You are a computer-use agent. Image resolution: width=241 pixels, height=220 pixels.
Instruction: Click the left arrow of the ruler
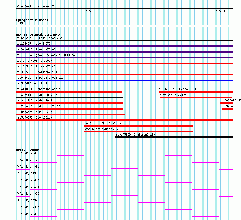(x=17, y=8)
